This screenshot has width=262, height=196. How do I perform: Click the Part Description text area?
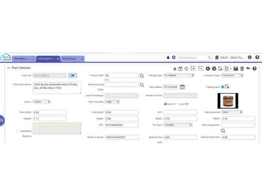[x=57, y=88]
